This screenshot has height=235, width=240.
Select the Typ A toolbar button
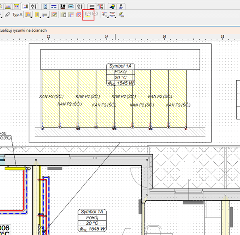point(17,15)
